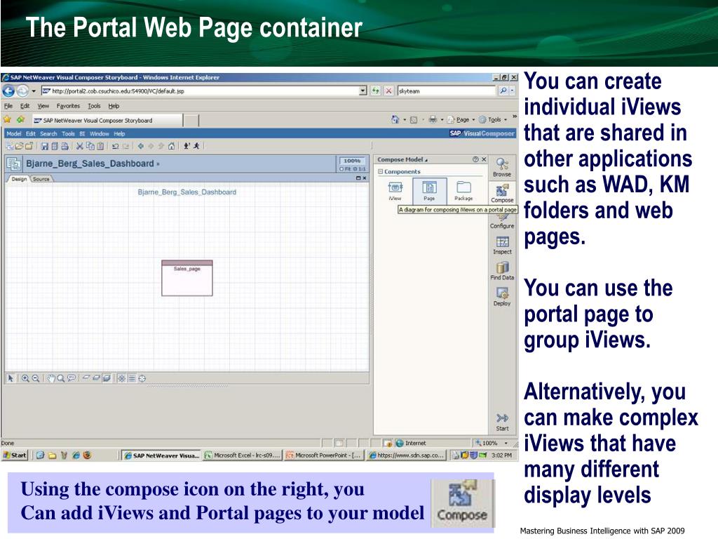718x539 pixels.
Task: Click the Windows Start button
Action: tap(15, 455)
